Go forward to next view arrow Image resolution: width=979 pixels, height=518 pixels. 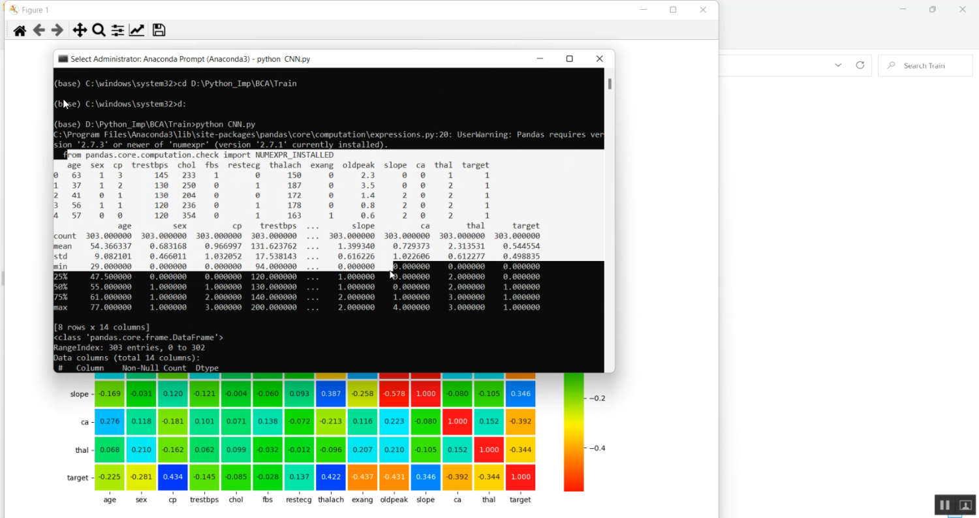coord(57,30)
